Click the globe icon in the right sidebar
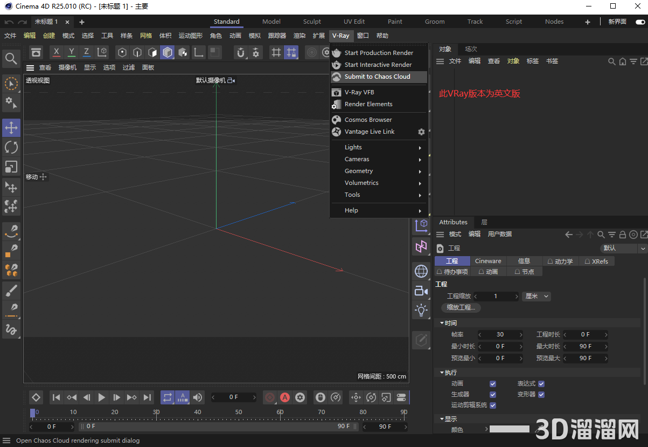This screenshot has width=648, height=447. tap(421, 271)
